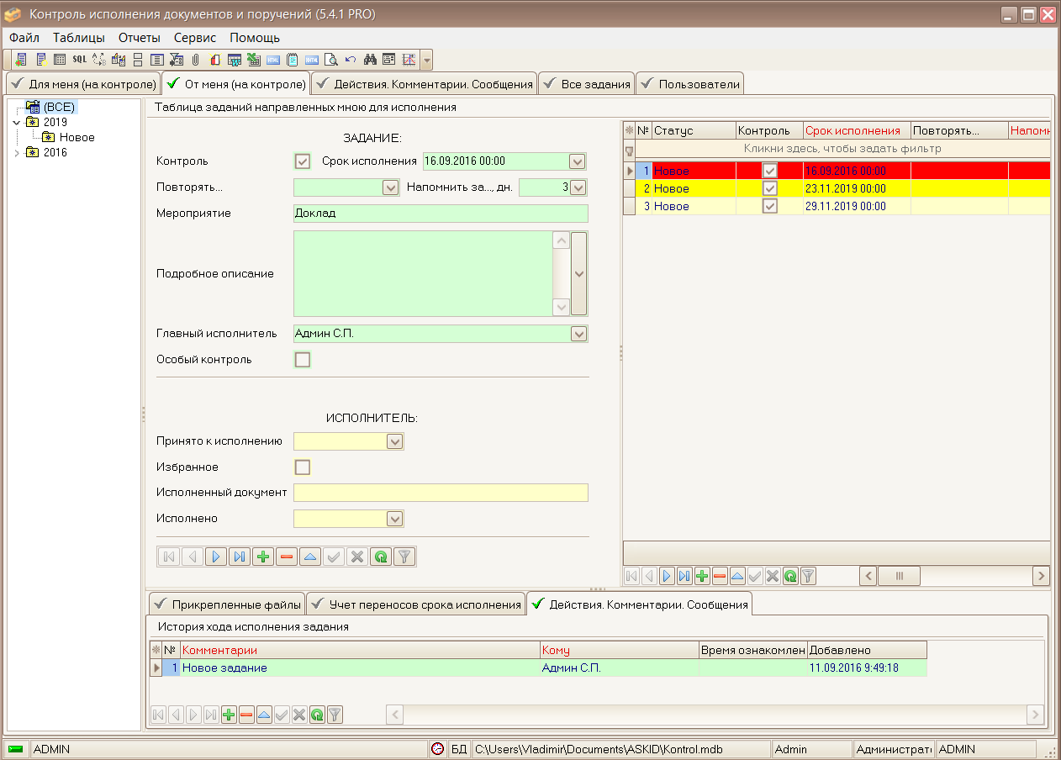Image resolution: width=1061 pixels, height=760 pixels.
Task: Toggle Контроль checkbox in grid row 2
Action: click(x=769, y=188)
